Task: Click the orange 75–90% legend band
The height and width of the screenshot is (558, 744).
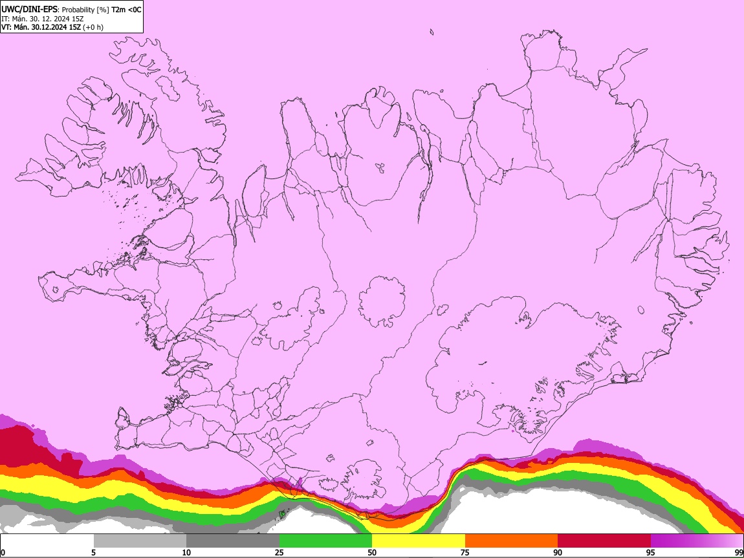Action: pyautogui.click(x=511, y=541)
